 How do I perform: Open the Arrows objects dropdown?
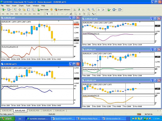tap(94, 14)
